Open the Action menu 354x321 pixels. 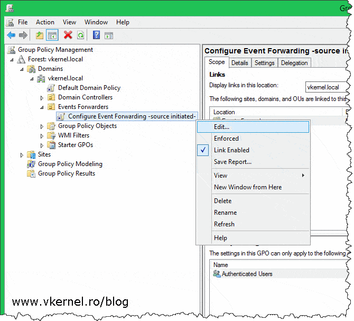(45, 22)
